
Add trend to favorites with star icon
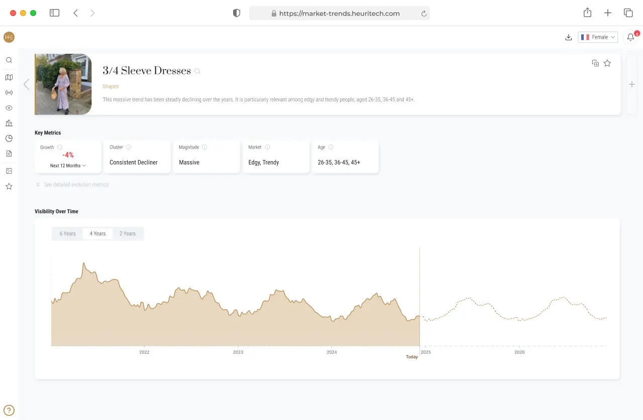coord(607,63)
